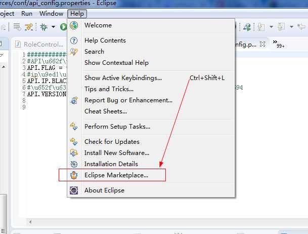Choose Report Bug or Enhancement...
The image size is (308, 234).
coord(151,100)
